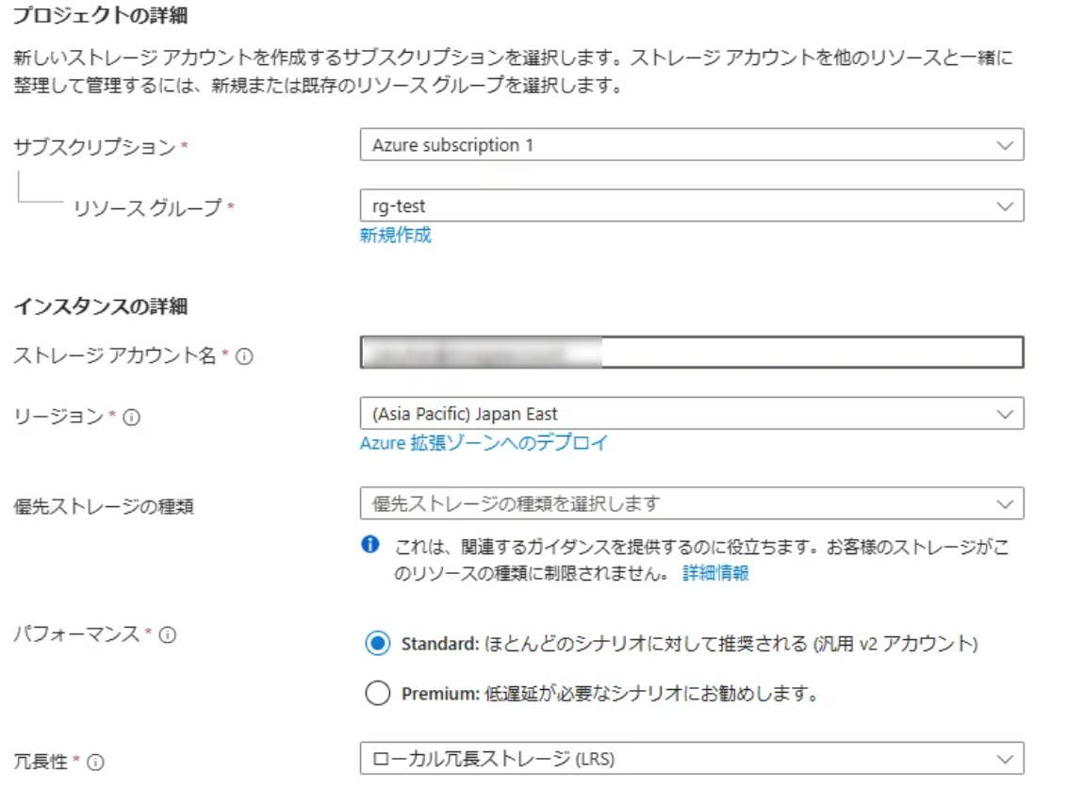This screenshot has width=1083, height=788.
Task: Click Azure 拡張ゾーンへのデプロイ link
Action: coord(484,443)
